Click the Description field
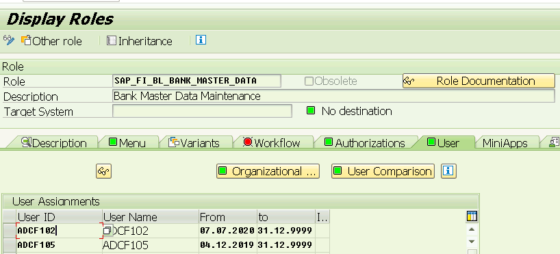 (333, 96)
